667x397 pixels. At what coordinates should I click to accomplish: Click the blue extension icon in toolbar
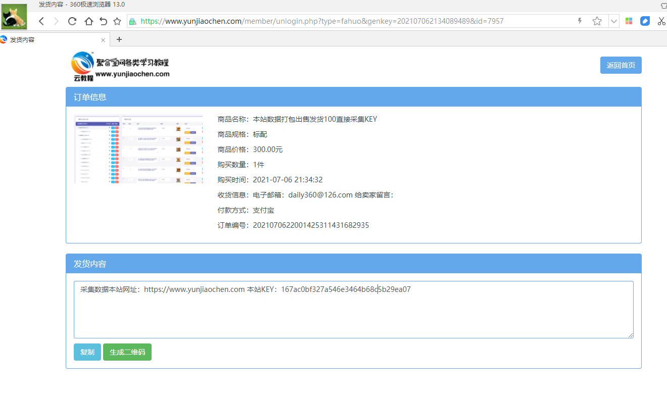[x=645, y=21]
